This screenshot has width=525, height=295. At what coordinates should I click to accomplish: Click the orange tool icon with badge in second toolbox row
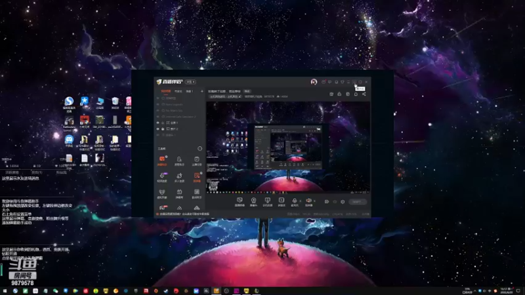(x=196, y=177)
